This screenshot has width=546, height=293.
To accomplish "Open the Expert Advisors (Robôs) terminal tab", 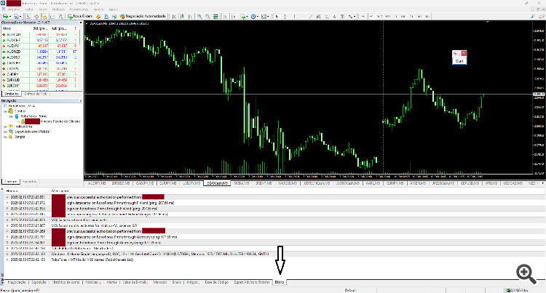I will pyautogui.click(x=252, y=282).
